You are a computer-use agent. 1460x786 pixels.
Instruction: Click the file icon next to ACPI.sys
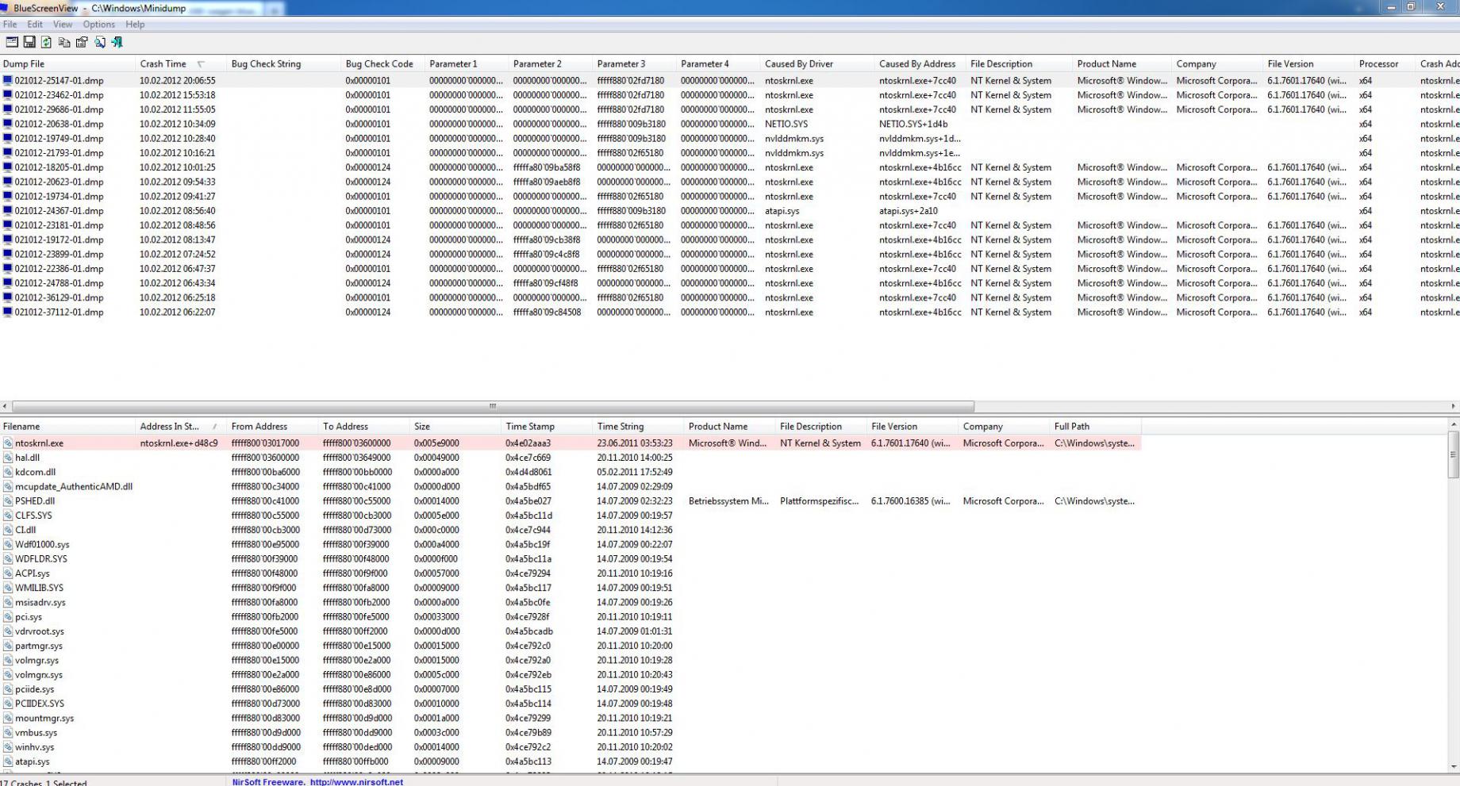pos(8,573)
